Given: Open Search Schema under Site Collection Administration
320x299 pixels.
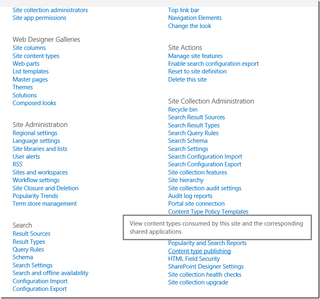Looking at the screenshot, I should [188, 141].
